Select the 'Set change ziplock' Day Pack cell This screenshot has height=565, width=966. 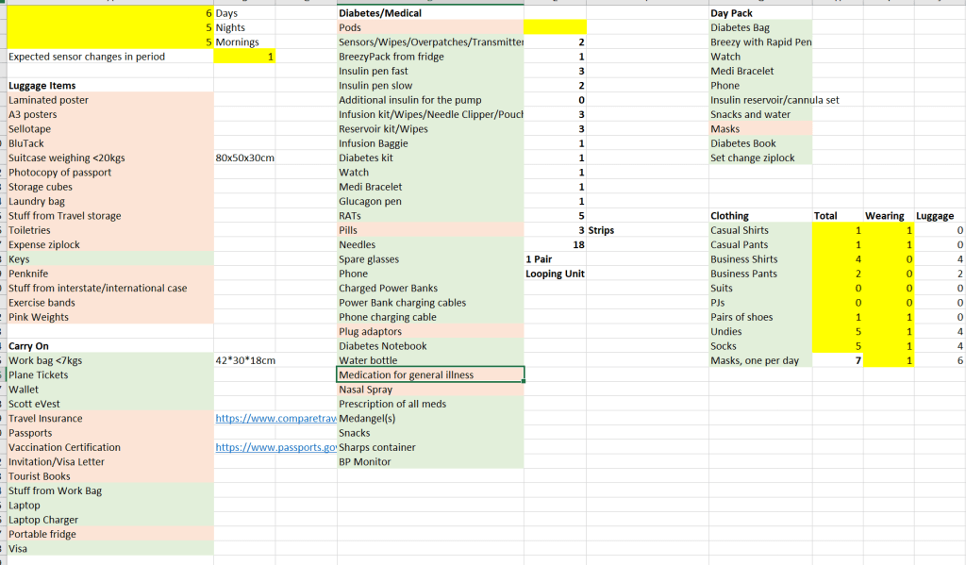(x=752, y=158)
